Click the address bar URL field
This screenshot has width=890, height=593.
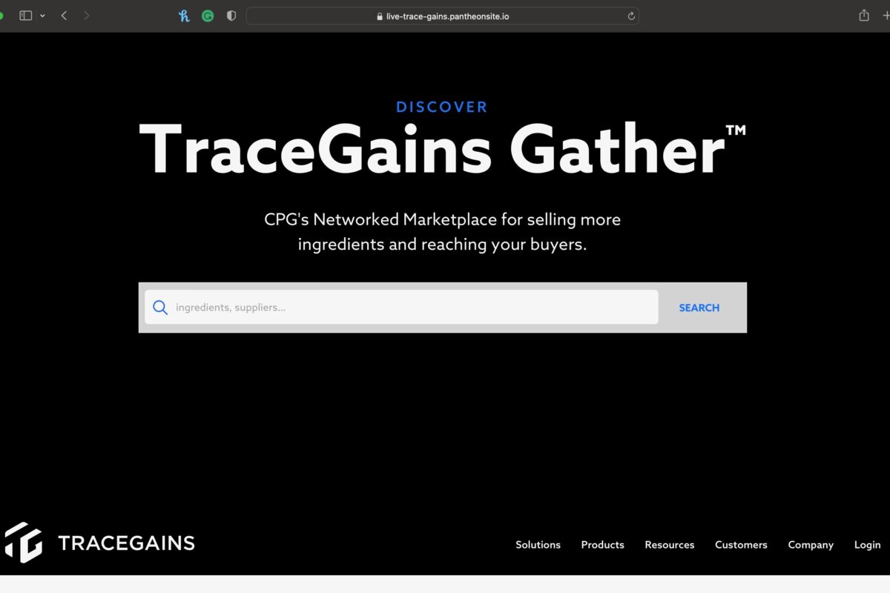pyautogui.click(x=442, y=16)
